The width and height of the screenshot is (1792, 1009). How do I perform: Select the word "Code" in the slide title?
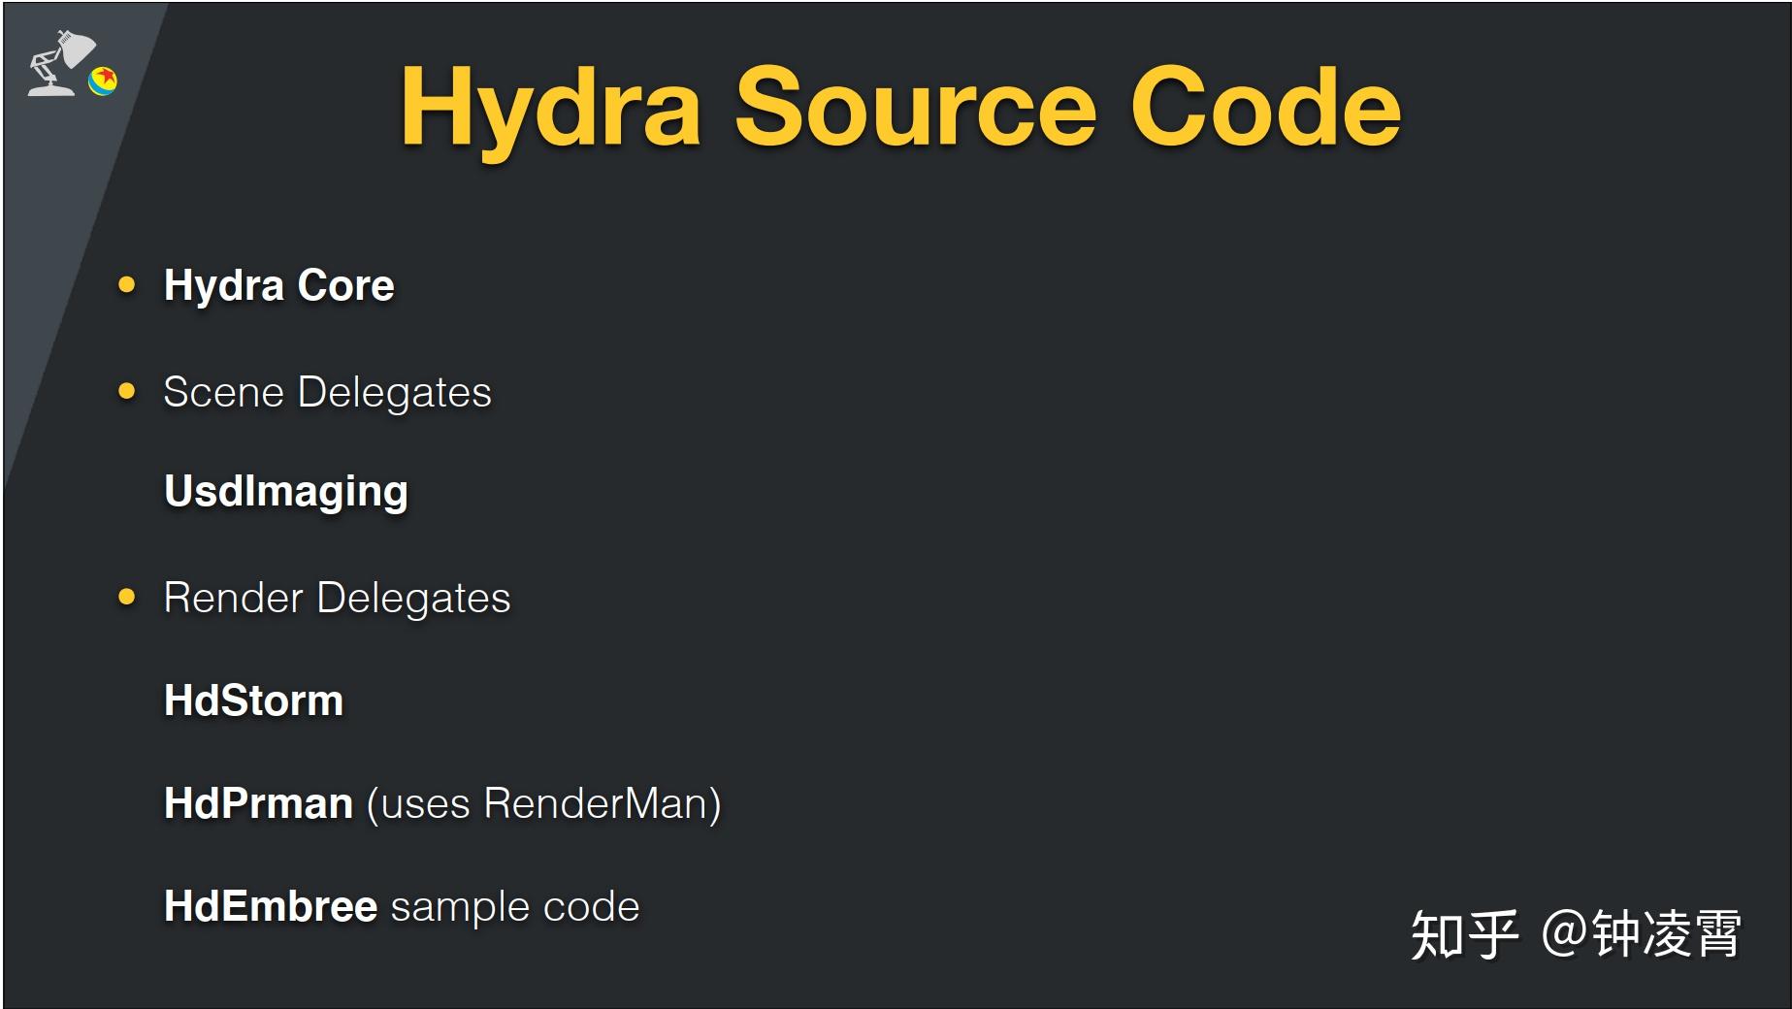tap(1265, 107)
